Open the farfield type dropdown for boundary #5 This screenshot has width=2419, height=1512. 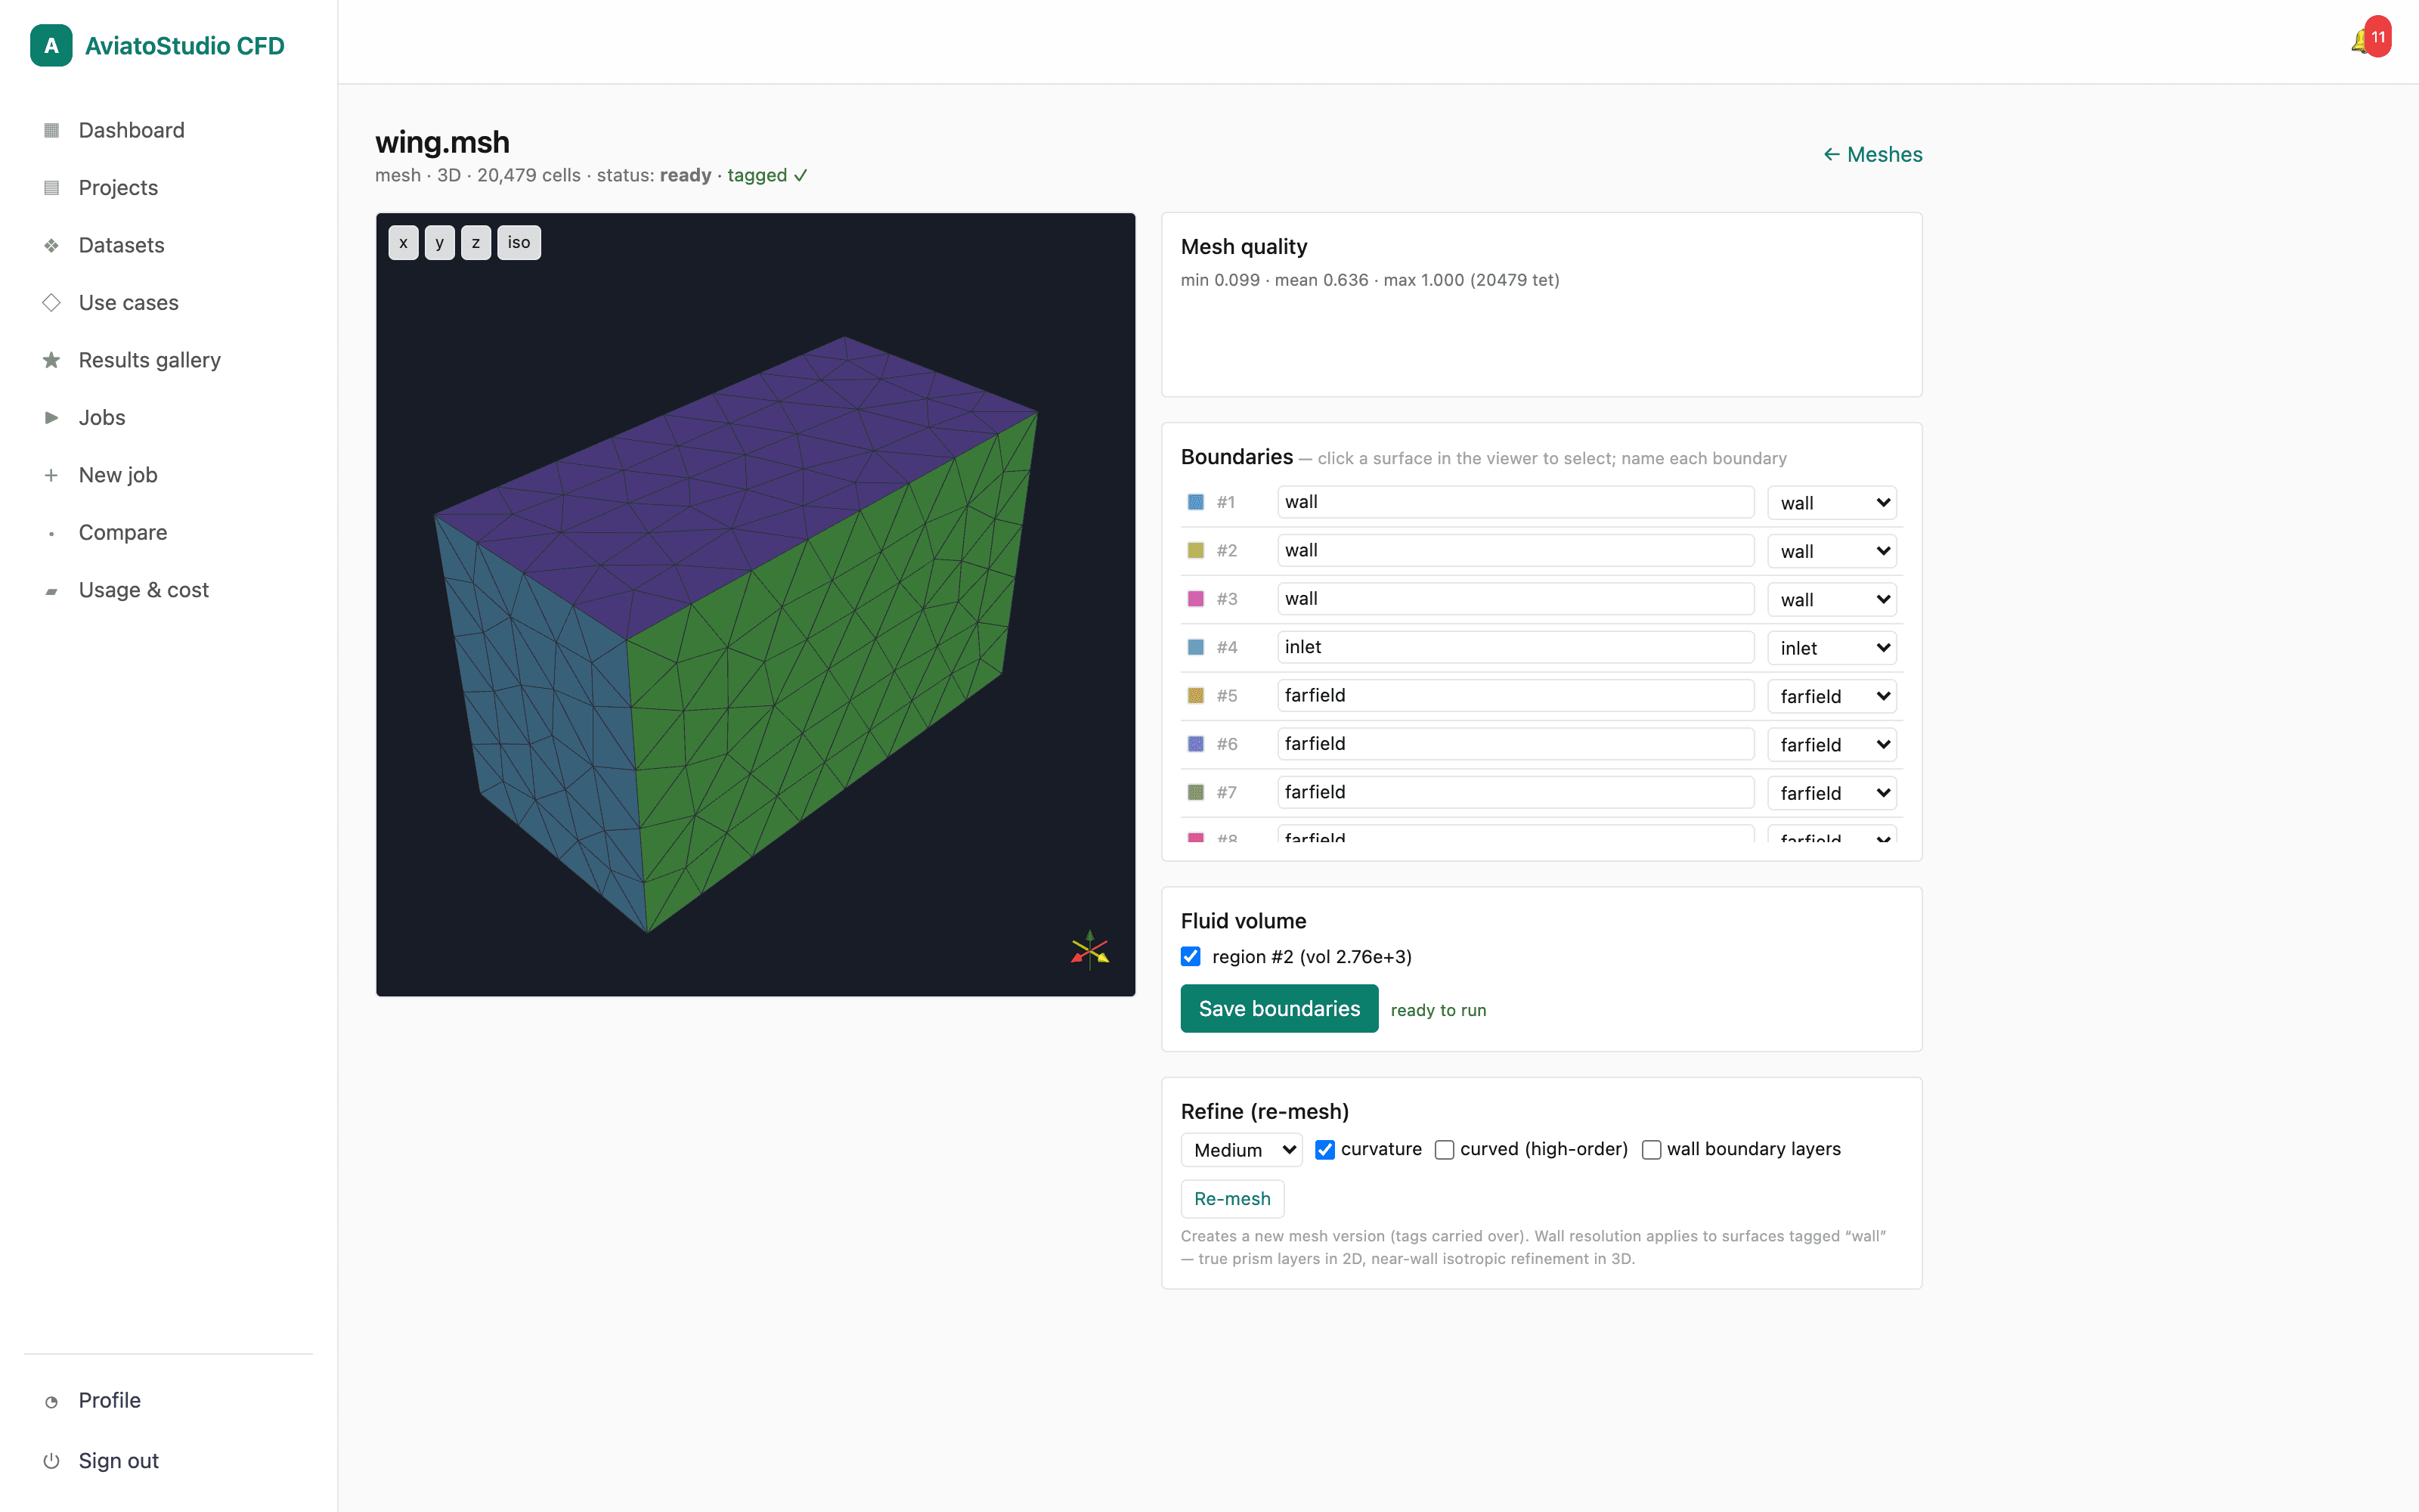1832,696
